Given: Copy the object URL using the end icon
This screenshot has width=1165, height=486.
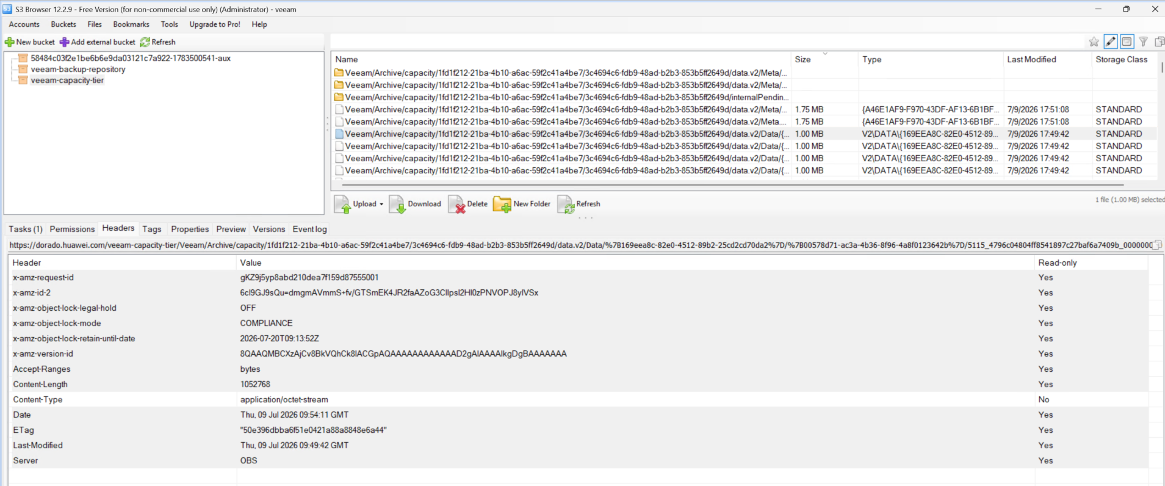Looking at the screenshot, I should click(x=1157, y=245).
